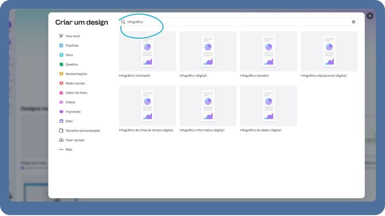Viewport: 385px width, 216px height.
Task: Click the Docs icon in sidebar
Action: click(61, 55)
